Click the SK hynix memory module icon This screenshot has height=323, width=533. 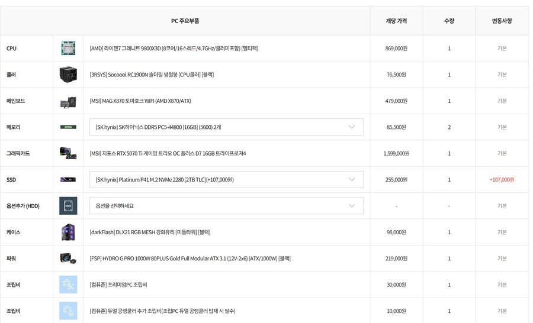(68, 127)
